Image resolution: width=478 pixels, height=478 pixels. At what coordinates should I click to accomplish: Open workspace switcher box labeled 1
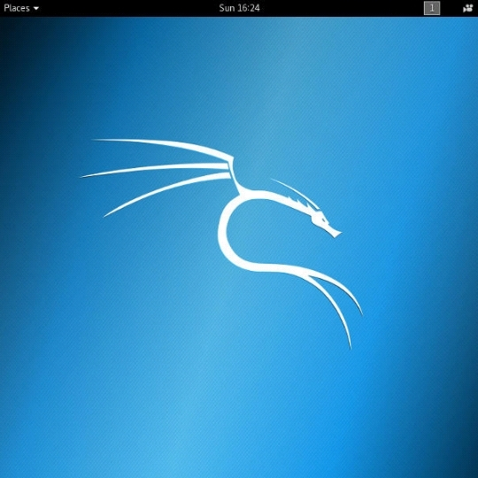[x=432, y=8]
